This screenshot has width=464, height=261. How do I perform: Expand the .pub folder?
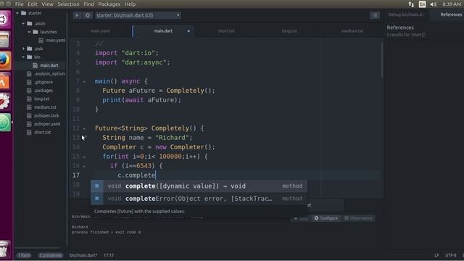point(24,49)
